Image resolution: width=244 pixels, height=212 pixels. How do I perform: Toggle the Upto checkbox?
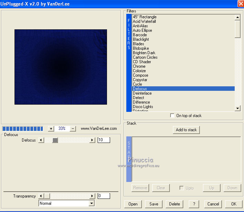[x=182, y=188]
